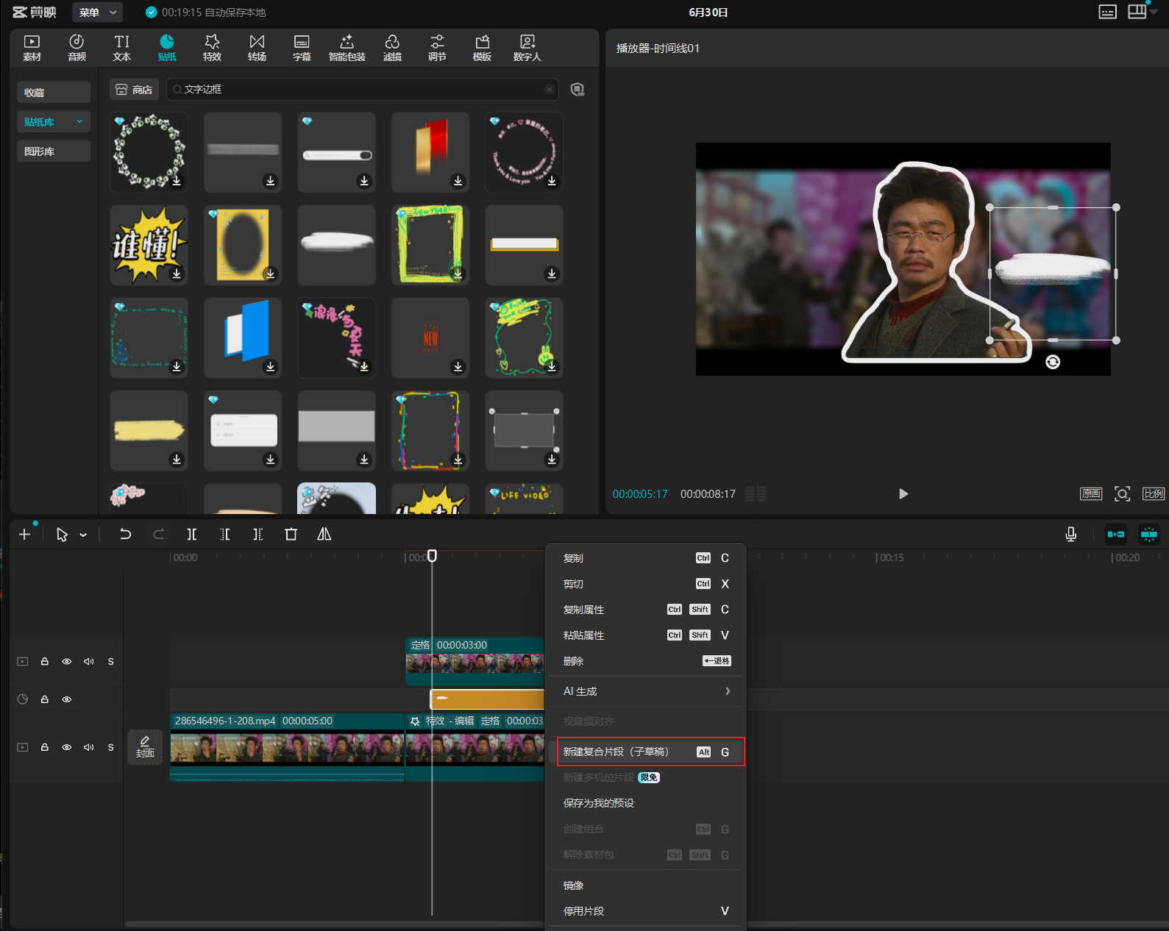The image size is (1169, 931).
Task: Mute the main video track speaker
Action: (x=89, y=747)
